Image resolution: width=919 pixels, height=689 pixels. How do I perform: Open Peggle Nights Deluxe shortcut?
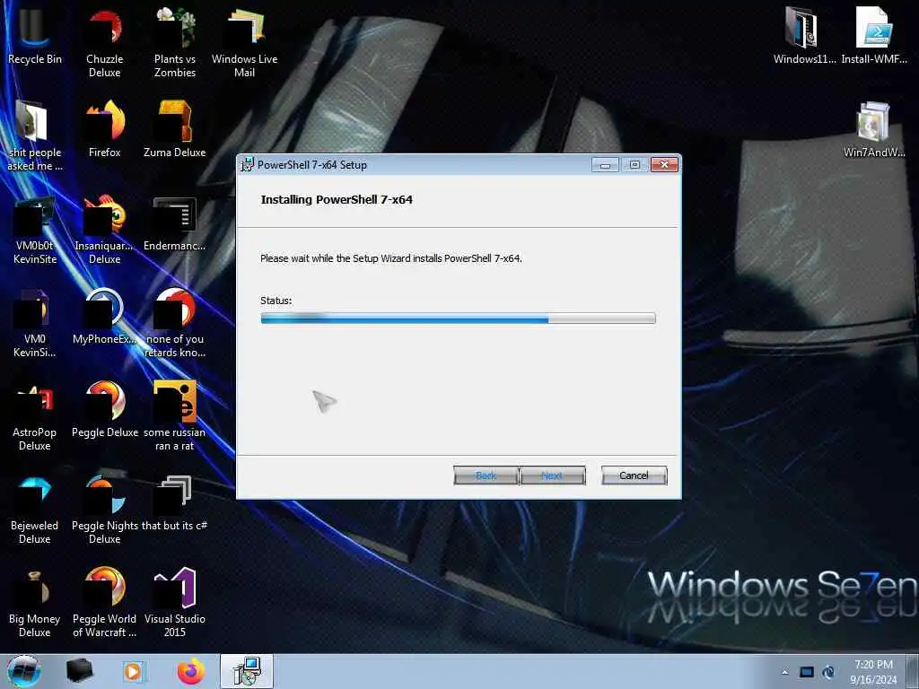point(104,509)
